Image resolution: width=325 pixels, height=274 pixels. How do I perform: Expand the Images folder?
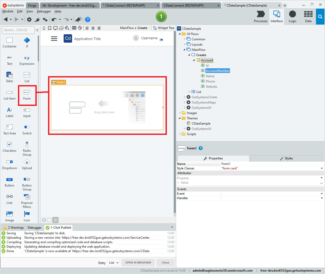point(180,113)
